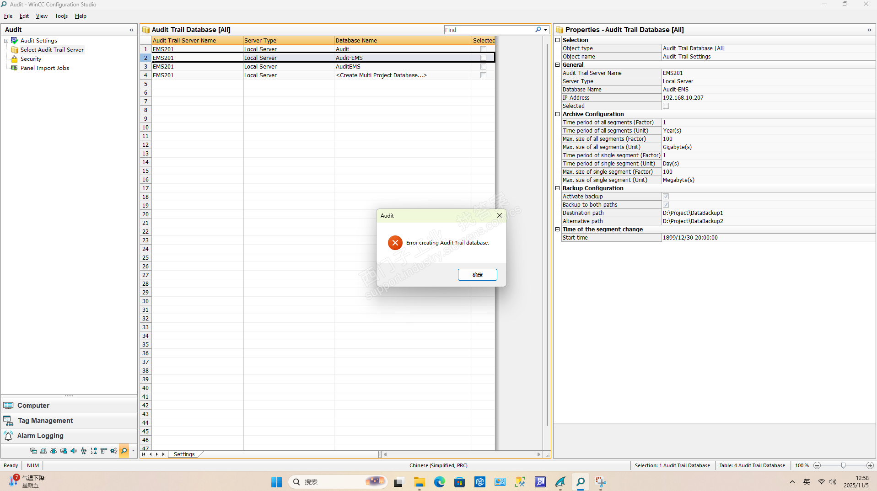Click the magnifier search icon in Find box
877x491 pixels.
[x=538, y=30]
